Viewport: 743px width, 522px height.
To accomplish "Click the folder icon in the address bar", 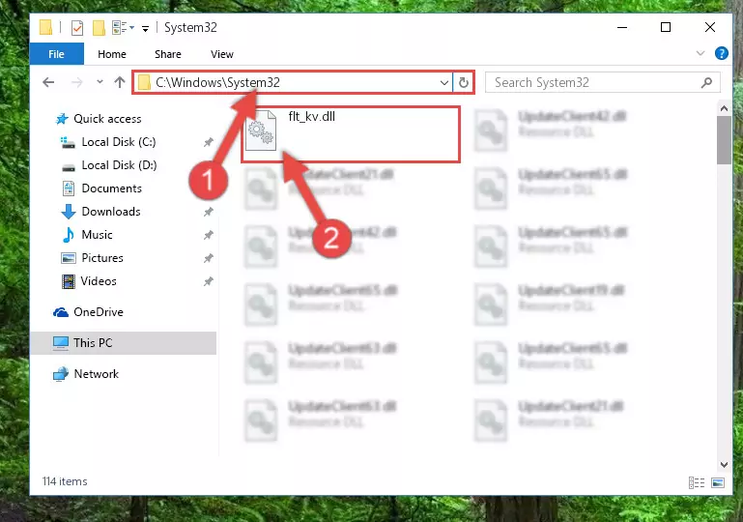I will (x=144, y=82).
